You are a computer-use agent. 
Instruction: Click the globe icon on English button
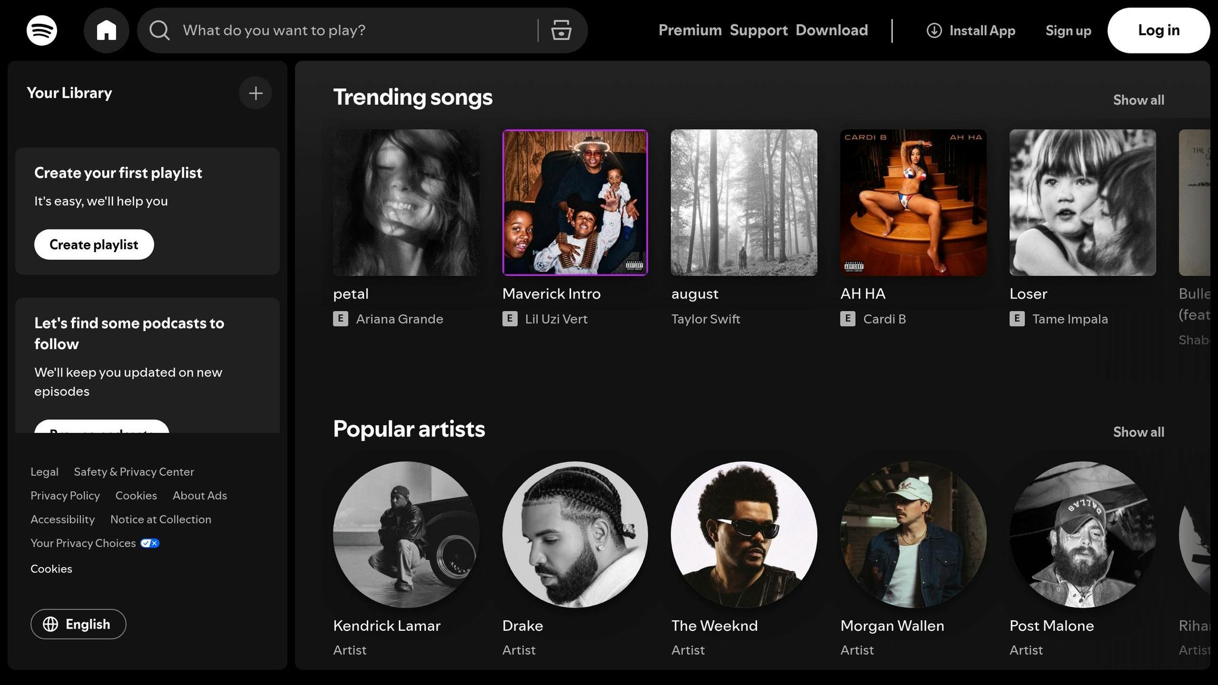[x=51, y=624]
